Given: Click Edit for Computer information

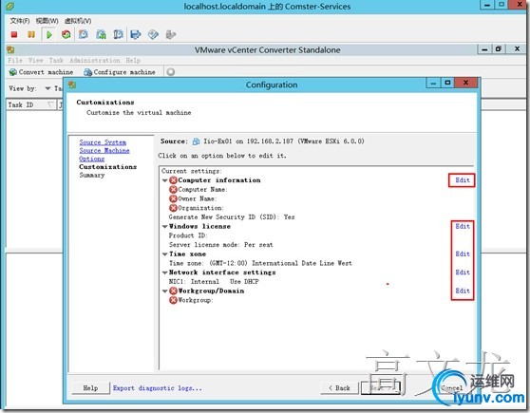Looking at the screenshot, I should [x=463, y=180].
